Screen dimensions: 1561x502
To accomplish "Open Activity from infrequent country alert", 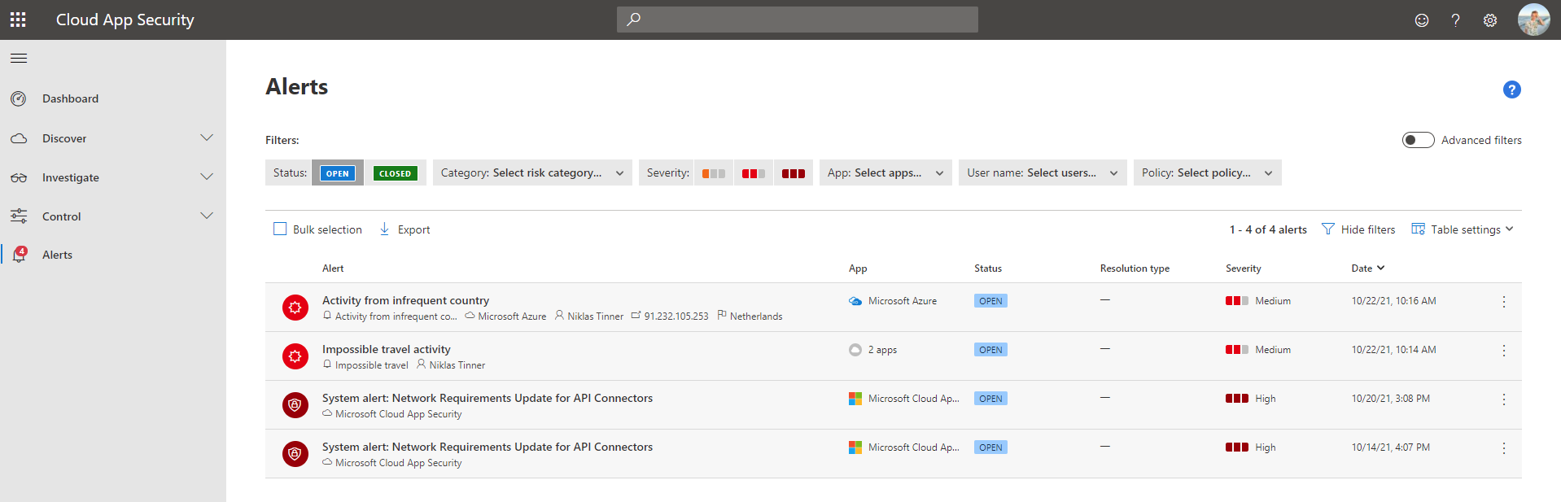I will 405,300.
